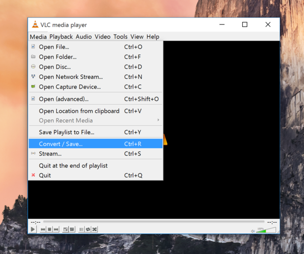Viewport: 304px width, 254px height.
Task: Click the Ctrl+Y shortcut text
Action: 132,132
